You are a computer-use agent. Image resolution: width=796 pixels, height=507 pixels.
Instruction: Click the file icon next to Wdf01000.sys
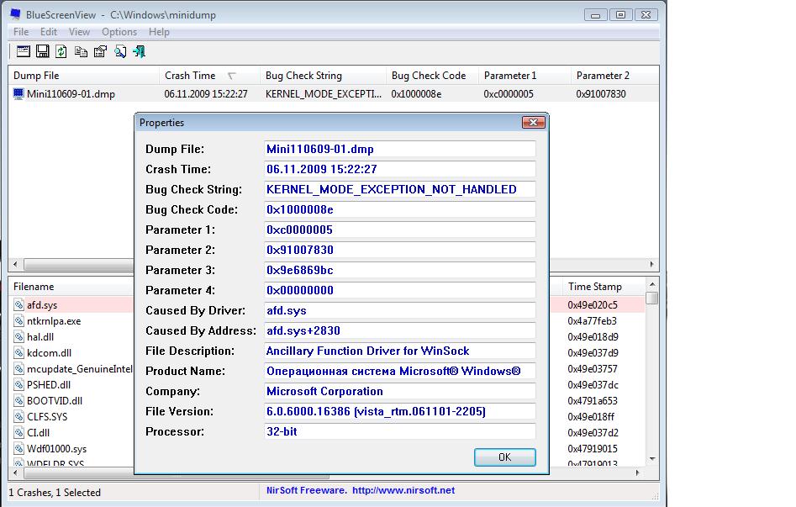[18, 449]
